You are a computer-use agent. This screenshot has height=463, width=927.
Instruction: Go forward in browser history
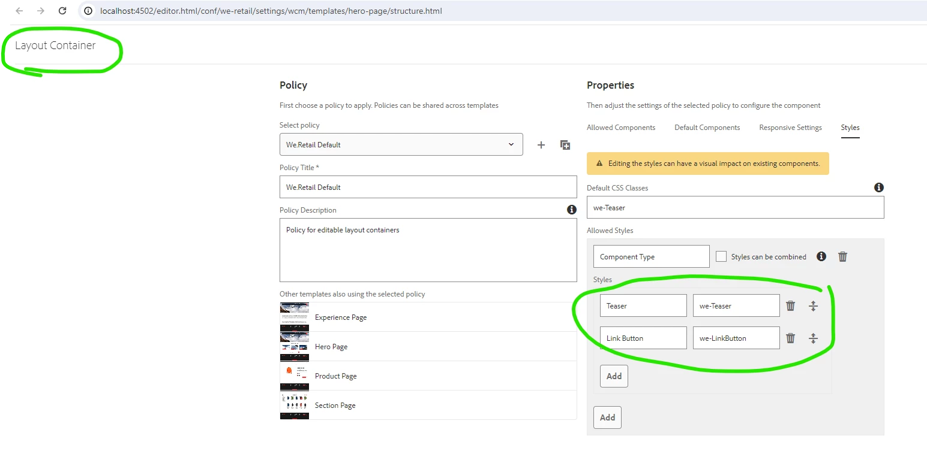40,11
